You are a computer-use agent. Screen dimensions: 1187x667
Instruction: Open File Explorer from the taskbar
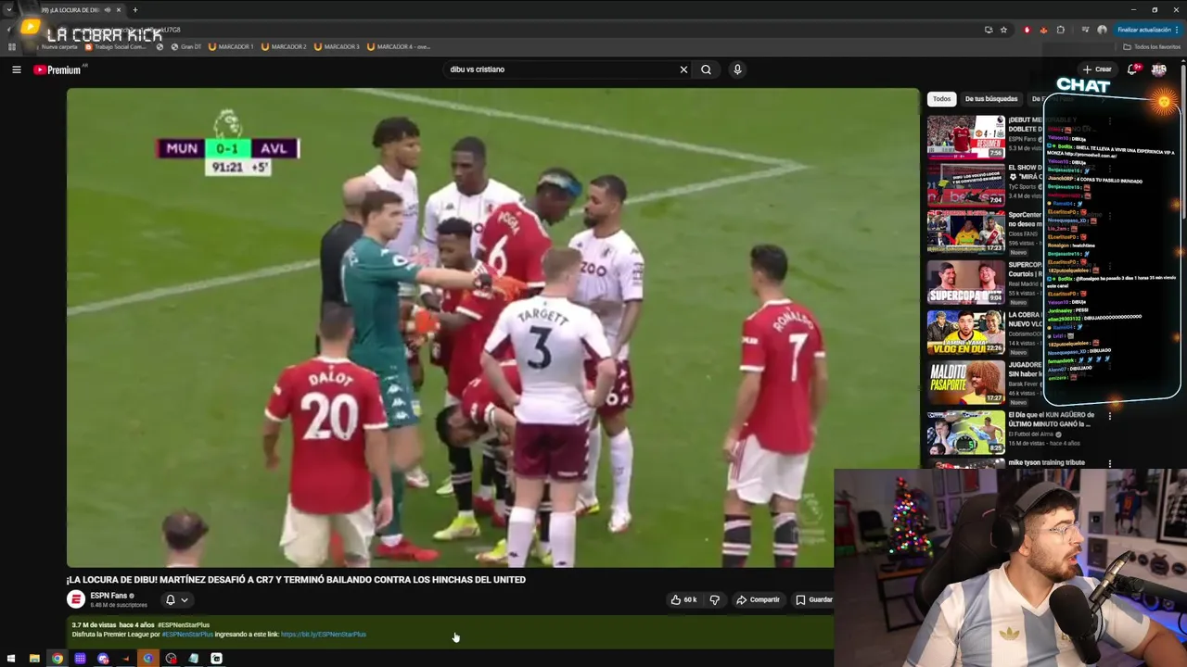coord(34,659)
